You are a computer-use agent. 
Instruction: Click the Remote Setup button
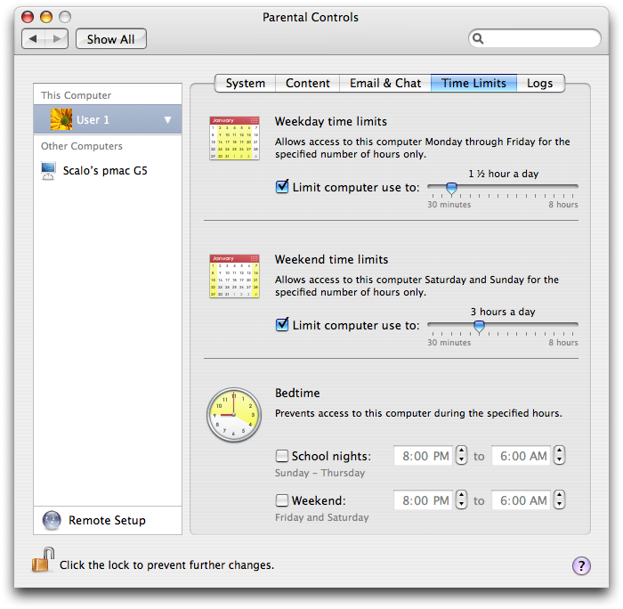[x=108, y=520]
